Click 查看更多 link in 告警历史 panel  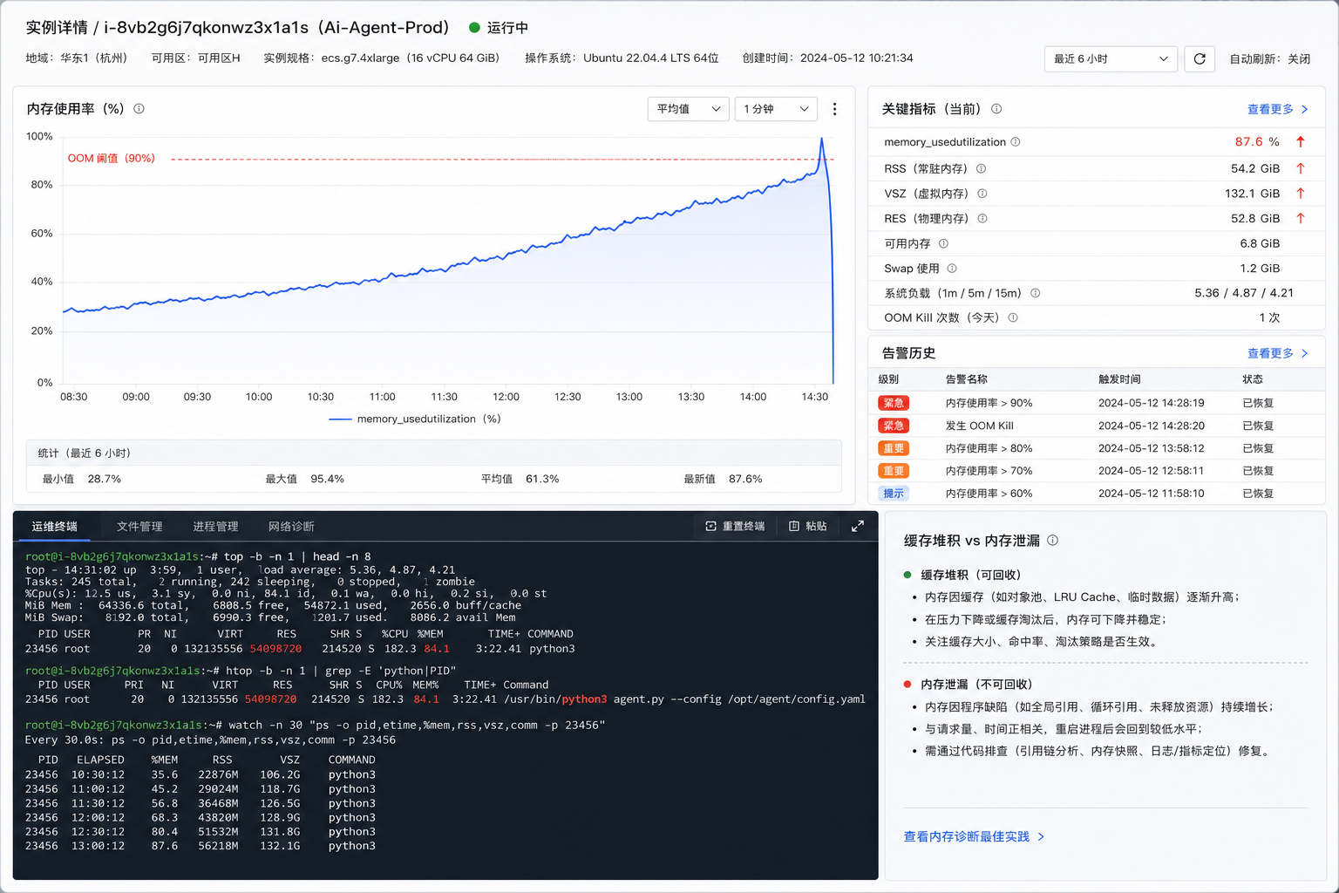click(1277, 353)
